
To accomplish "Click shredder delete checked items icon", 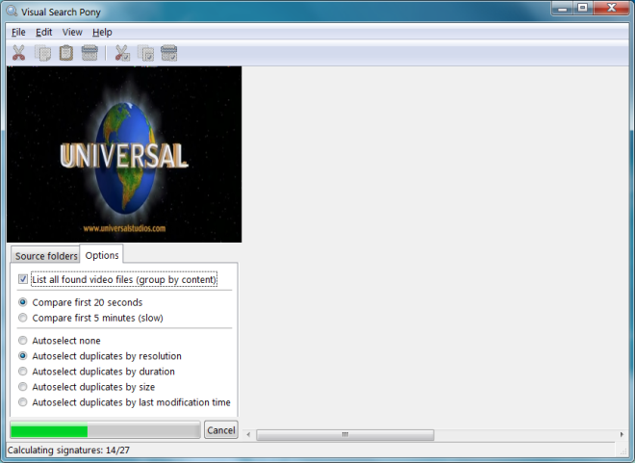I will [169, 53].
